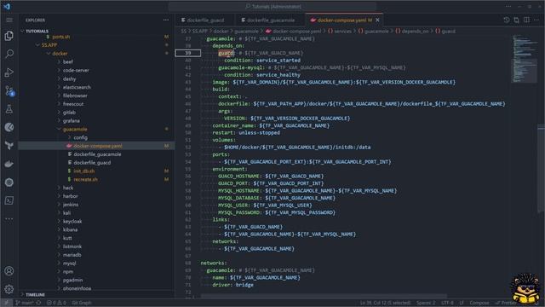This screenshot has height=307, width=545.
Task: Click the title bar command center search box
Action: click(x=272, y=6)
